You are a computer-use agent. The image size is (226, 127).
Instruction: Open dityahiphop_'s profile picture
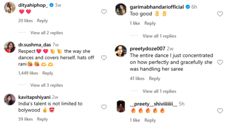[10, 7]
